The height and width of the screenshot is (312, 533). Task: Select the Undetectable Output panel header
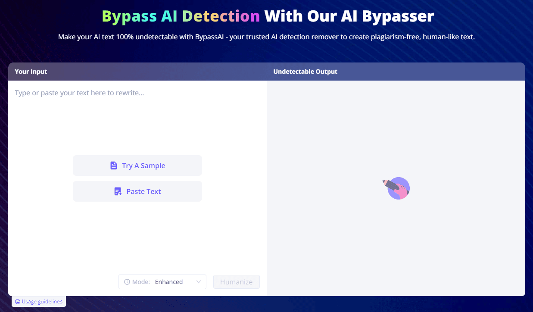pos(305,72)
